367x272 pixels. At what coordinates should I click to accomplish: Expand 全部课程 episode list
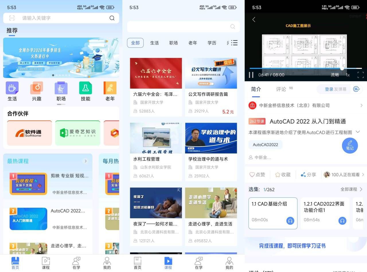(x=352, y=189)
